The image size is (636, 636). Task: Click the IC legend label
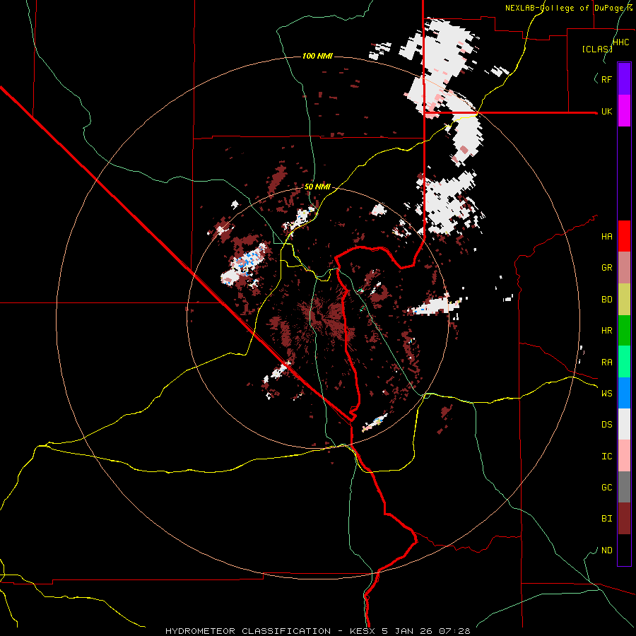pyautogui.click(x=607, y=457)
